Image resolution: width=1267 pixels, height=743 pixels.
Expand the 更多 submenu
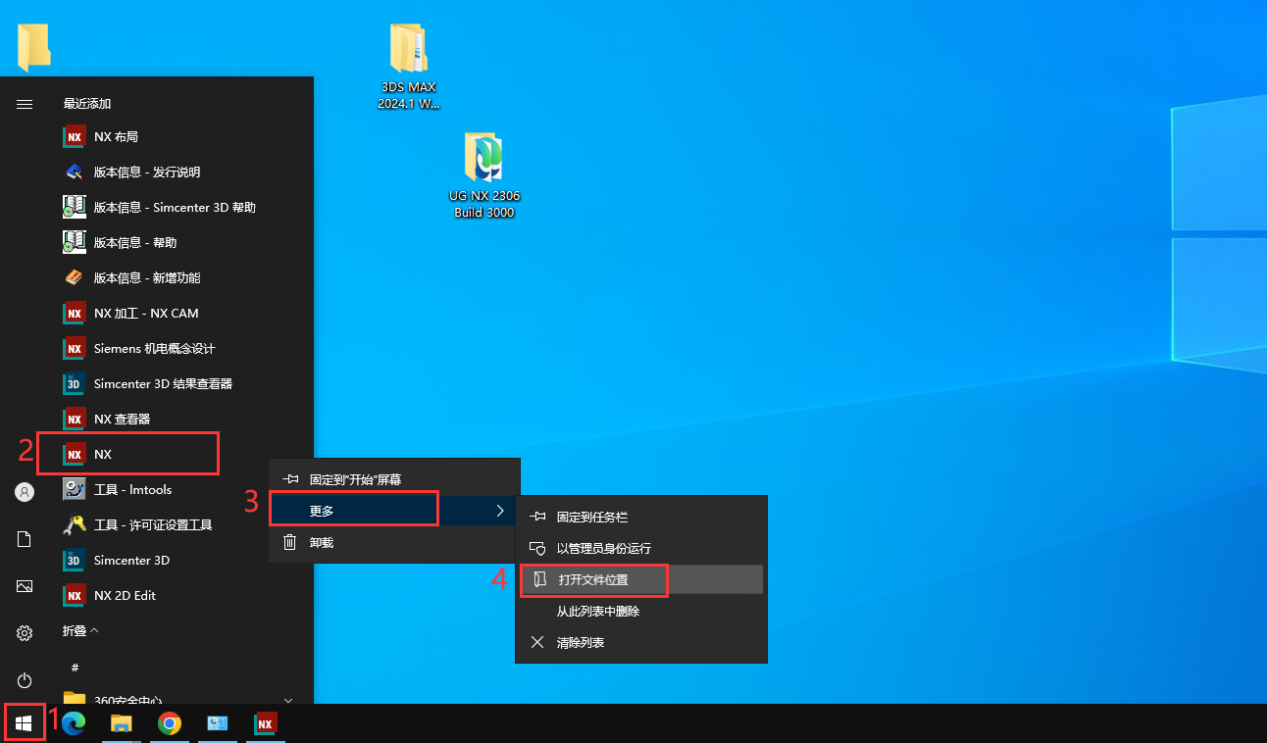point(353,509)
